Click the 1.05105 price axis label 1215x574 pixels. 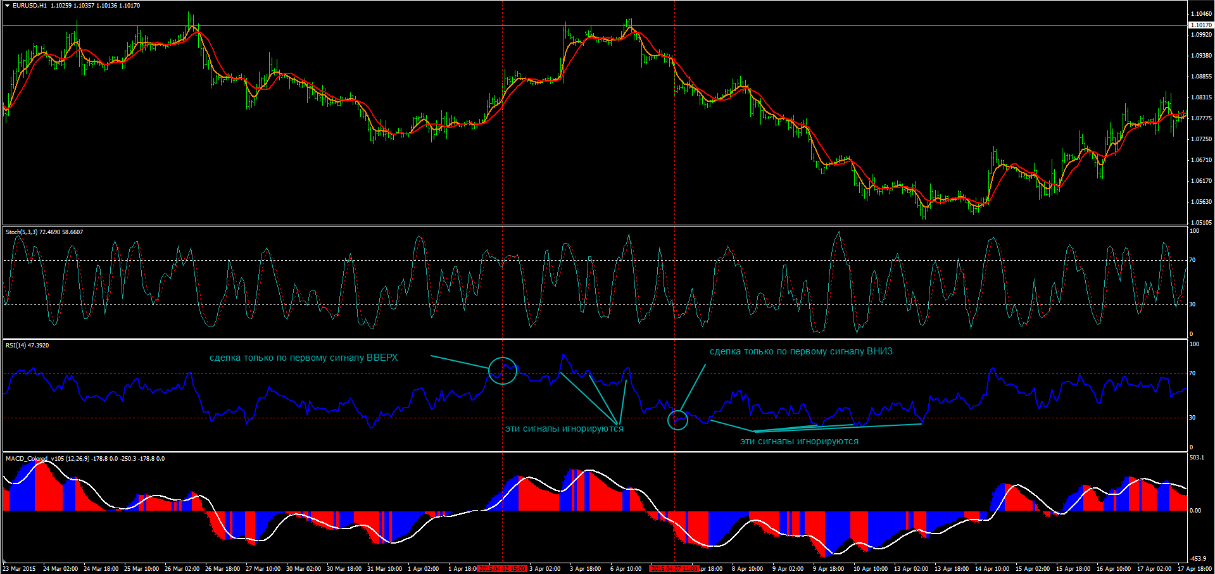click(1201, 223)
